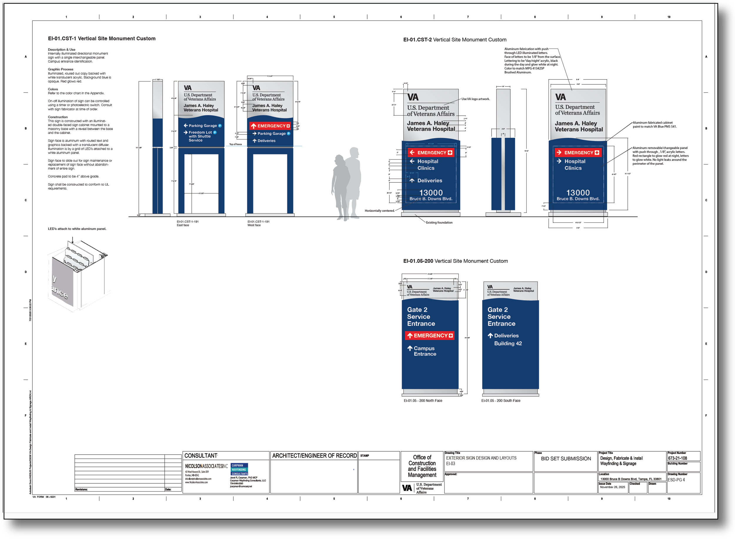This screenshot has width=735, height=539.
Task: Click the 'Aluminum fabrication with push through LED' note
Action: click(x=532, y=61)
